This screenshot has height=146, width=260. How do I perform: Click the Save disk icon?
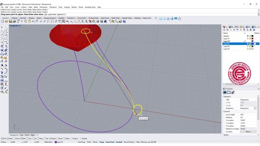pyautogui.click(x=10, y=21)
